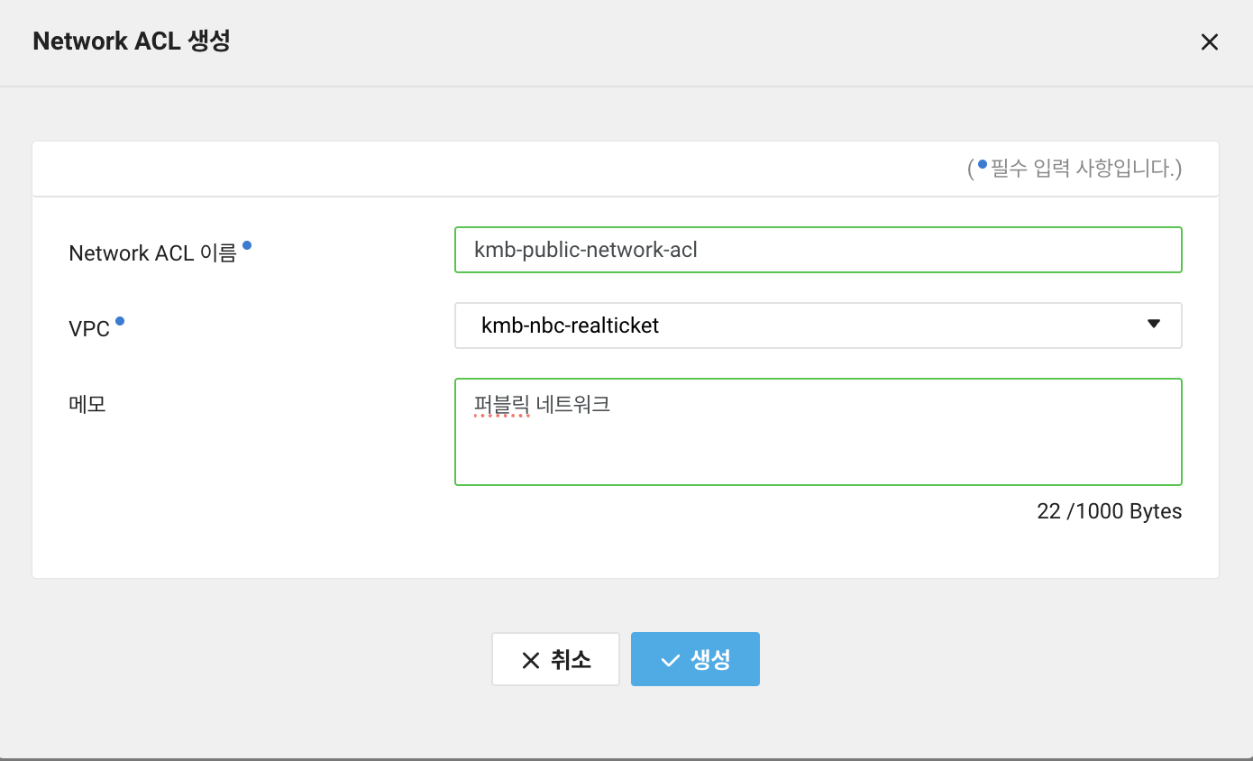The height and width of the screenshot is (761, 1253).
Task: Close the Network ACL 생성 dialog
Action: point(1209,41)
